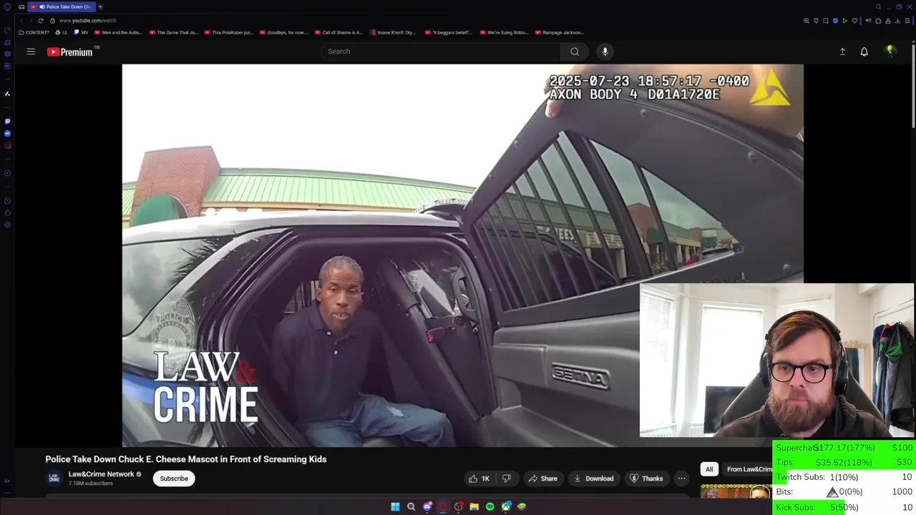
Task: Open The Game That Ju... bookmark
Action: pyautogui.click(x=173, y=32)
